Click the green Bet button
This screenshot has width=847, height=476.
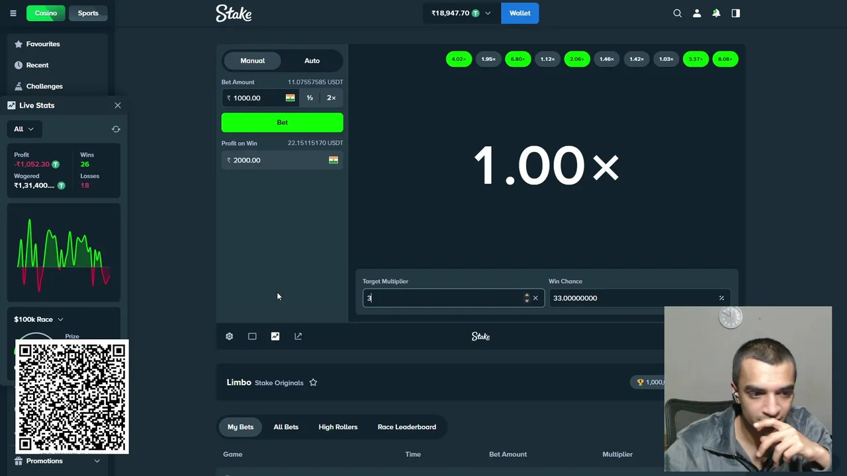[283, 122]
